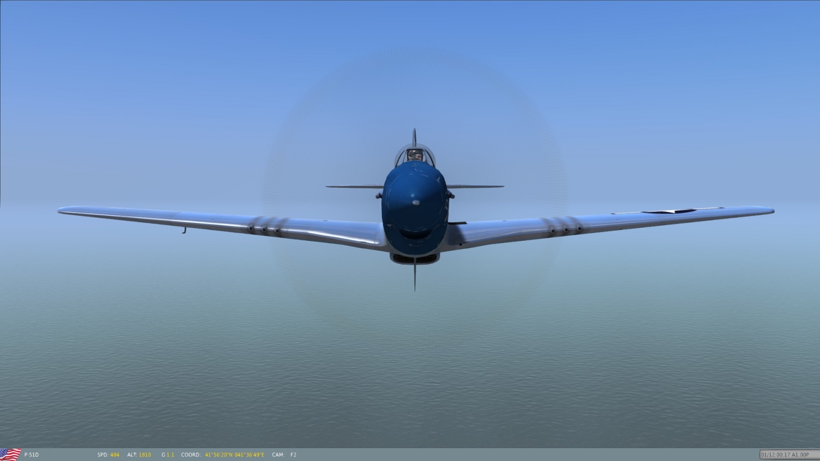Screen dimensions: 820x461
Task: Click the belly radiator air scoop
Action: [415, 258]
